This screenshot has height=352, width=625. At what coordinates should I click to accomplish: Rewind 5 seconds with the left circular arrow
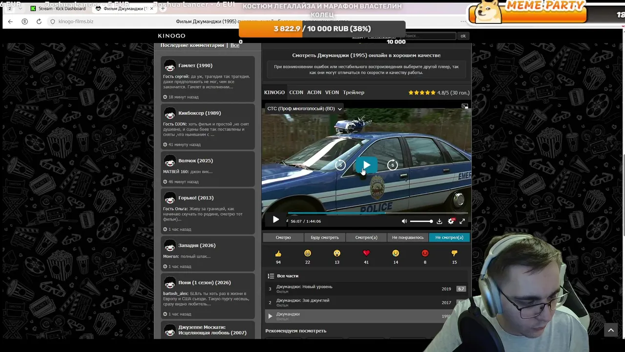340,165
